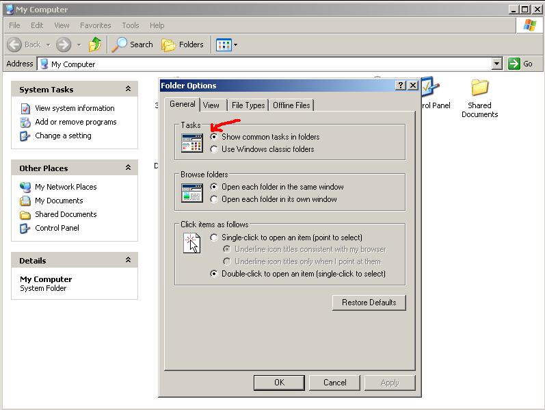Collapse the System Tasks panel
This screenshot has width=545, height=410.
129,89
